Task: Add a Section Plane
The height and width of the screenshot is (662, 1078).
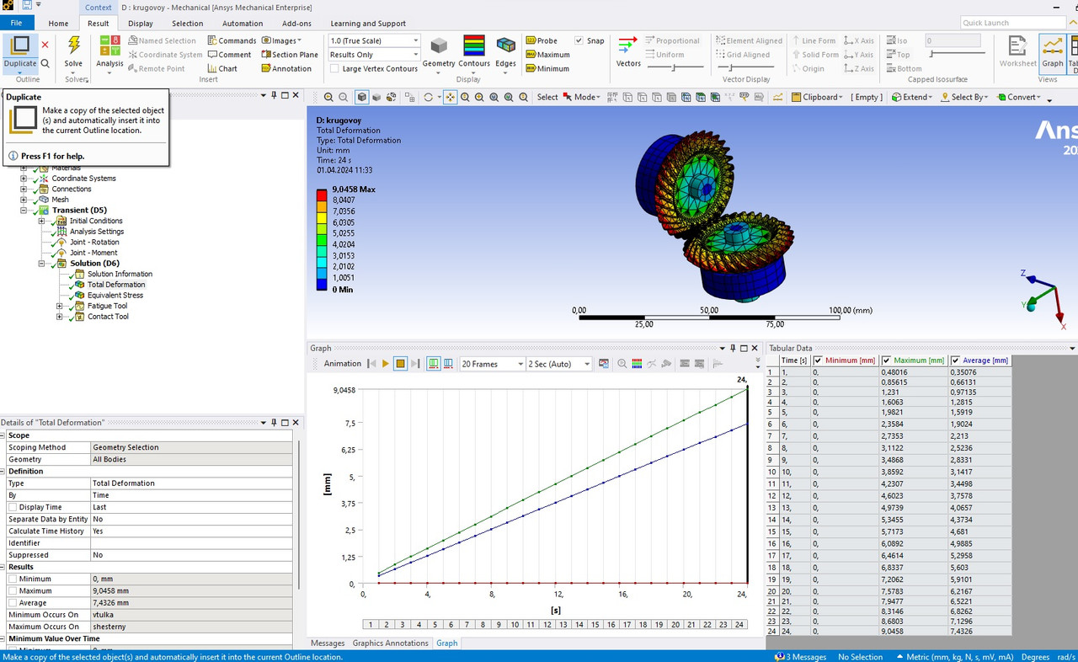Action: pyautogui.click(x=290, y=55)
